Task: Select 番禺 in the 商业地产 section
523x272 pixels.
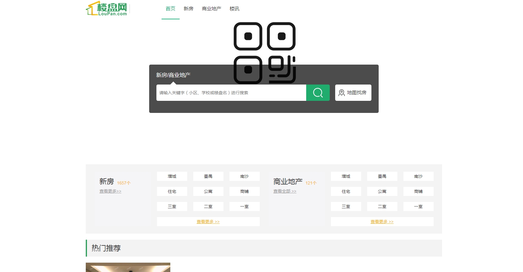Action: (382, 176)
